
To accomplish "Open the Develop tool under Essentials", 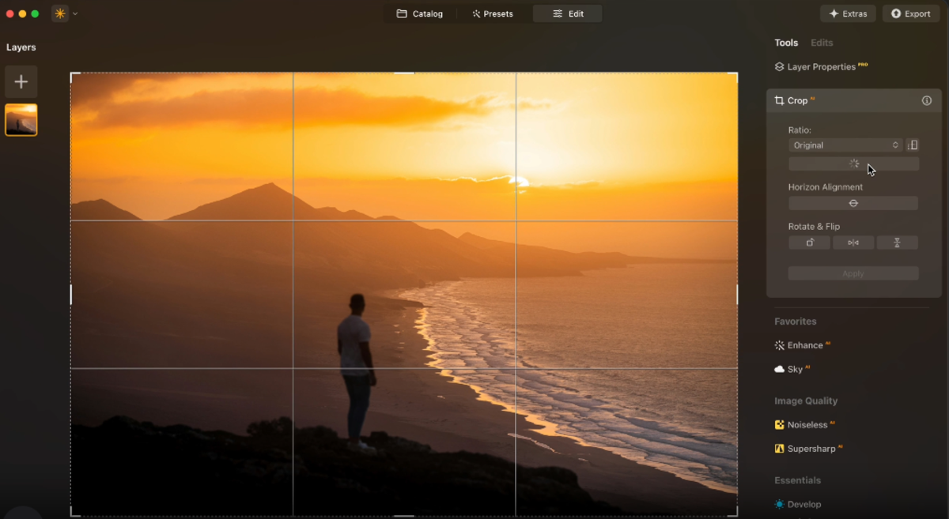I will (803, 504).
